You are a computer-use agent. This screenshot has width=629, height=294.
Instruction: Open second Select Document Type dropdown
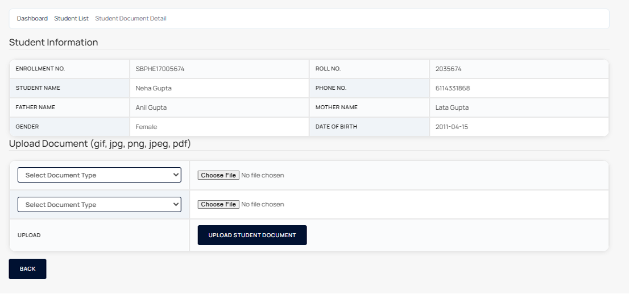(100, 204)
